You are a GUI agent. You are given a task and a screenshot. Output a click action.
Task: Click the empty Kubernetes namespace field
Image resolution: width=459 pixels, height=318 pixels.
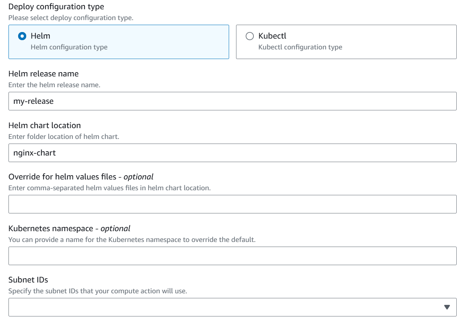[x=229, y=255]
